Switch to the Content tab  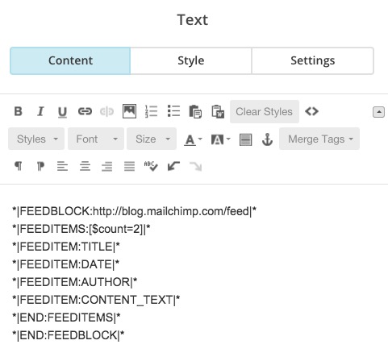pyautogui.click(x=70, y=60)
